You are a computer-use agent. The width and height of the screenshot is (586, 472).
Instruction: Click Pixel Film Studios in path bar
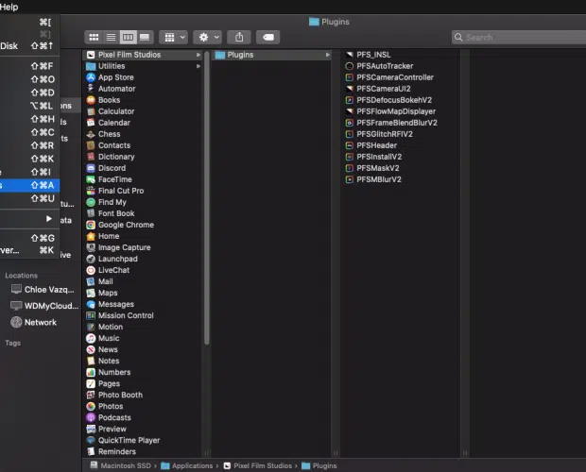pyautogui.click(x=258, y=465)
